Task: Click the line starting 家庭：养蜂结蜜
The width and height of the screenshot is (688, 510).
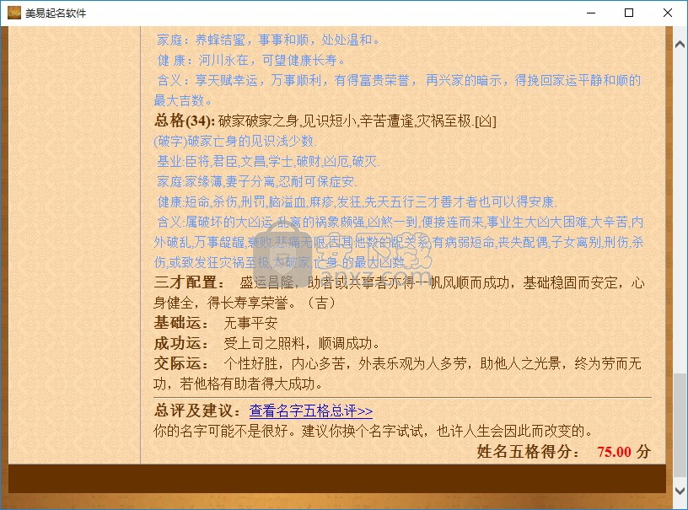Action: point(268,40)
